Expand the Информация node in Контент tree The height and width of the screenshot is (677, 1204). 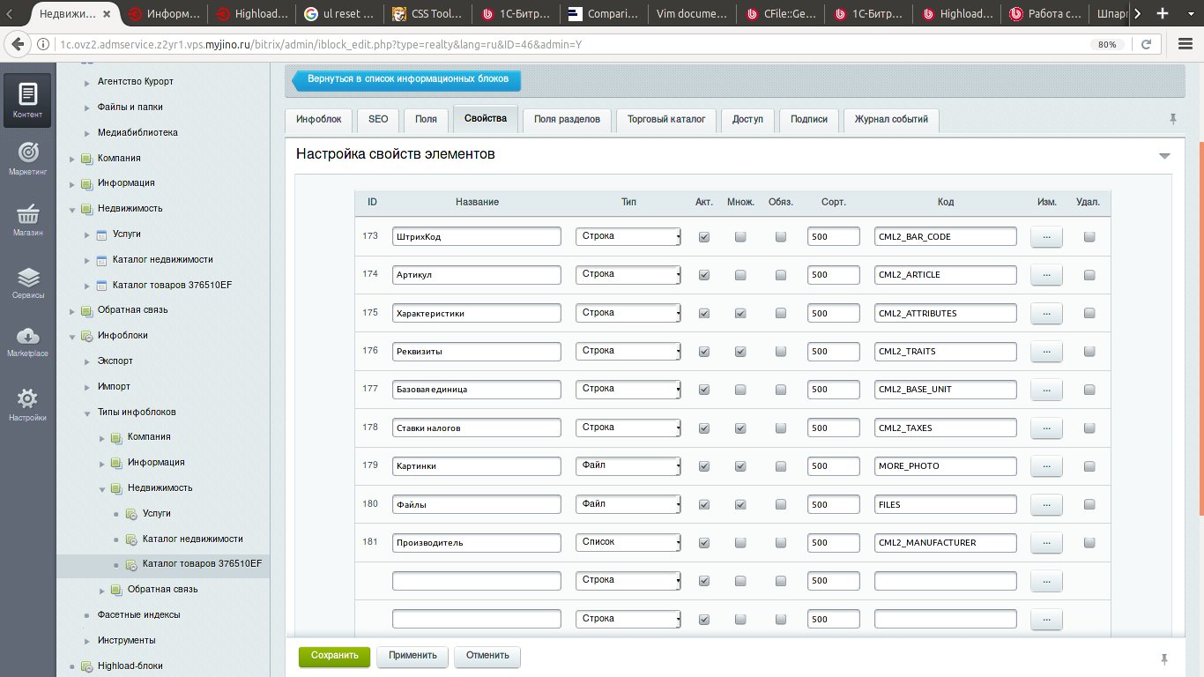72,184
